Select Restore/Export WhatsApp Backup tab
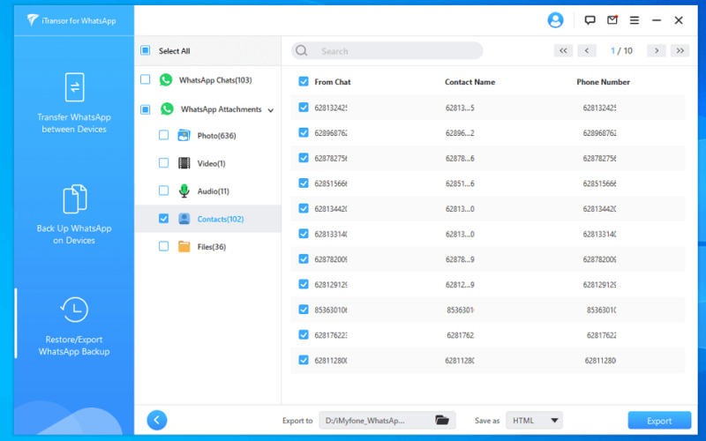The width and height of the screenshot is (706, 441). [x=74, y=324]
